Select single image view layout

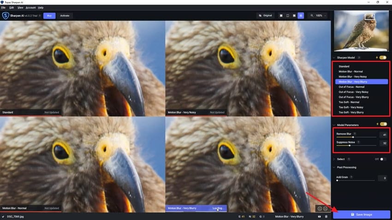281,16
